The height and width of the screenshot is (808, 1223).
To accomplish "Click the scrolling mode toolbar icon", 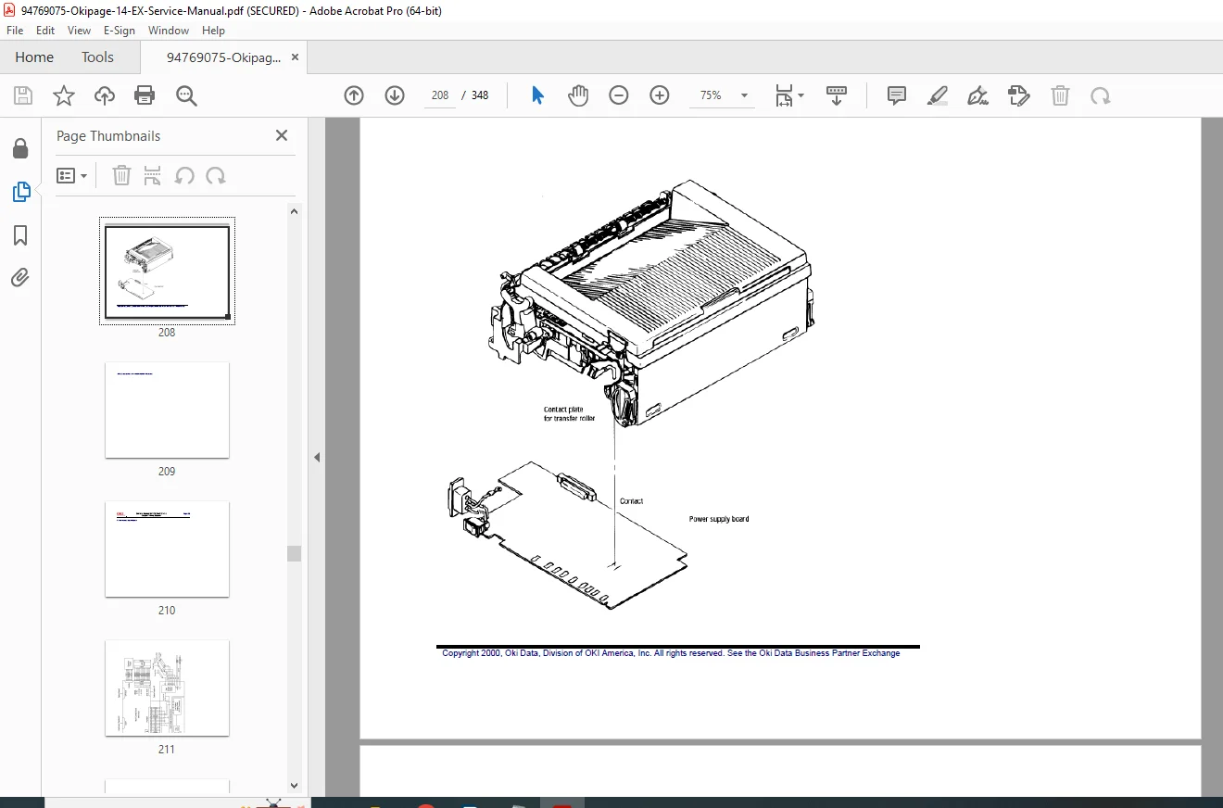I will (837, 95).
